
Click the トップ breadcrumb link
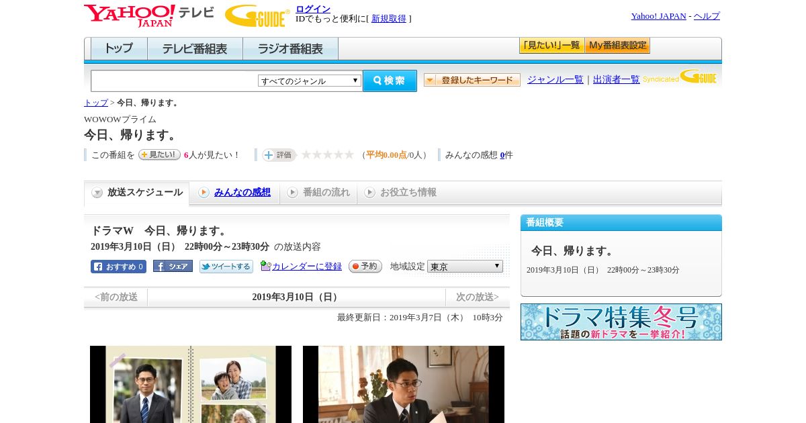(96, 103)
